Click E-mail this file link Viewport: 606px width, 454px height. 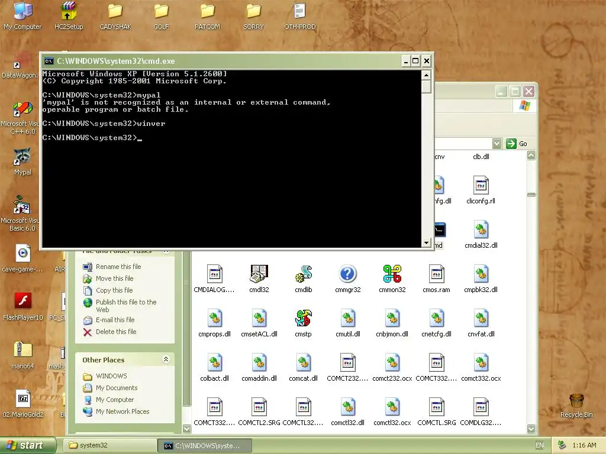point(115,320)
